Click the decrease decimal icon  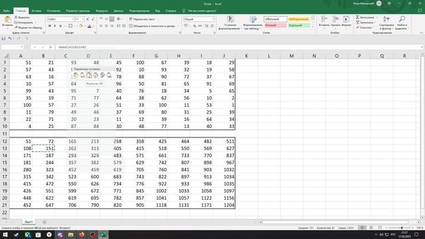pos(212,26)
